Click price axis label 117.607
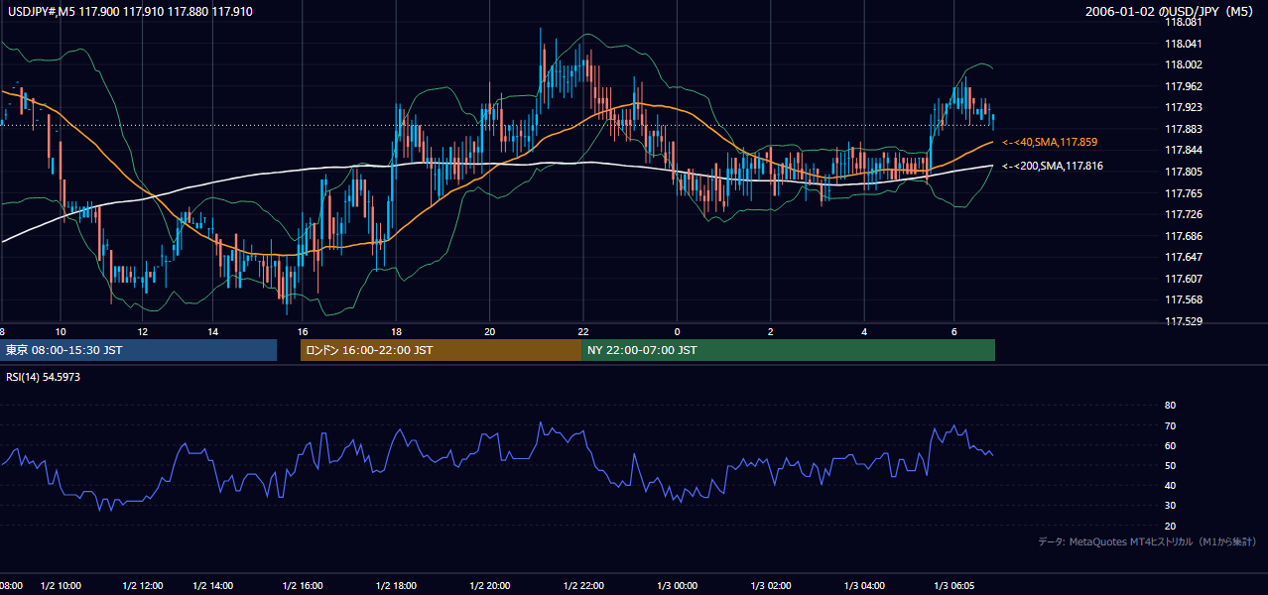Screen dimensions: 1268x595 1182,279
